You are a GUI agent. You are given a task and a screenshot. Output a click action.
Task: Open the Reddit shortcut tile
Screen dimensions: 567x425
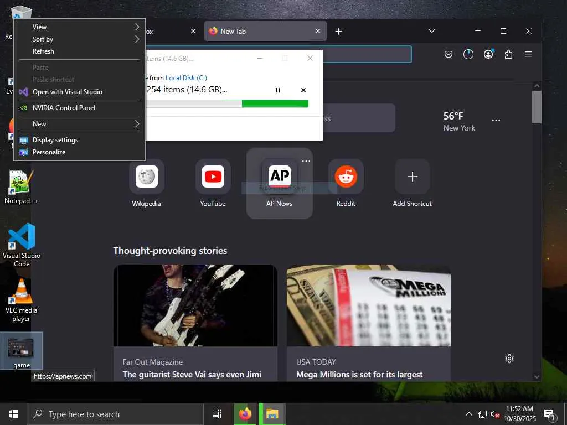(346, 177)
